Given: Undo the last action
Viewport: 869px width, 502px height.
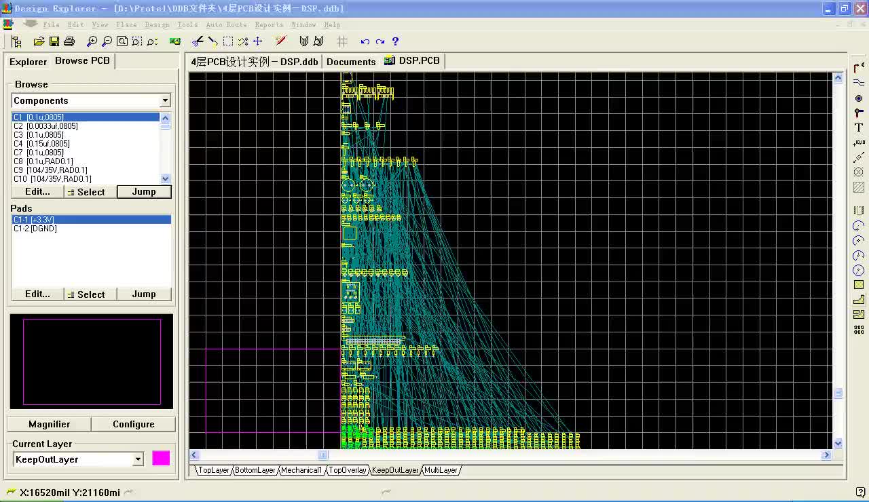Looking at the screenshot, I should tap(365, 41).
